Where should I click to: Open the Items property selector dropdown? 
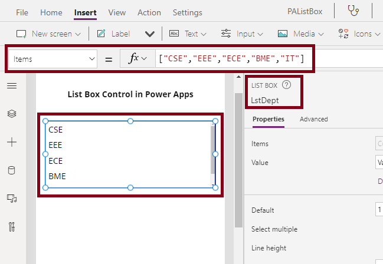[53, 59]
